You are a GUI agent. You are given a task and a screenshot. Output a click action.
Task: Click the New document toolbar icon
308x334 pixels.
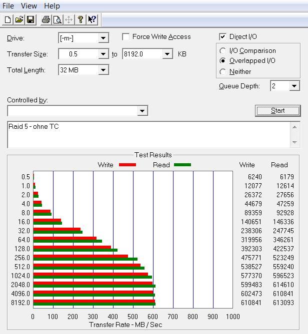coord(8,20)
